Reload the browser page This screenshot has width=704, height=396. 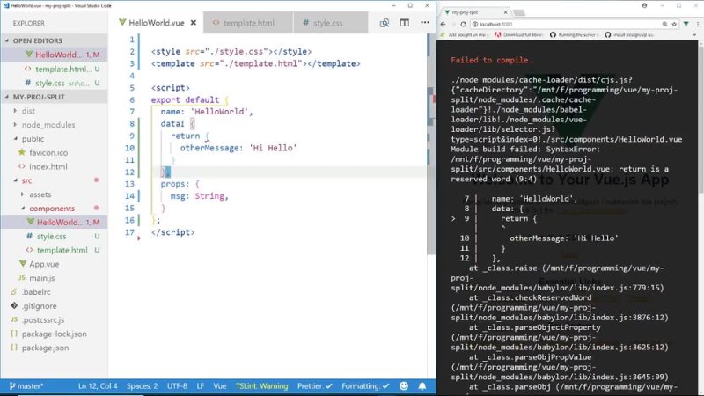[x=464, y=25]
